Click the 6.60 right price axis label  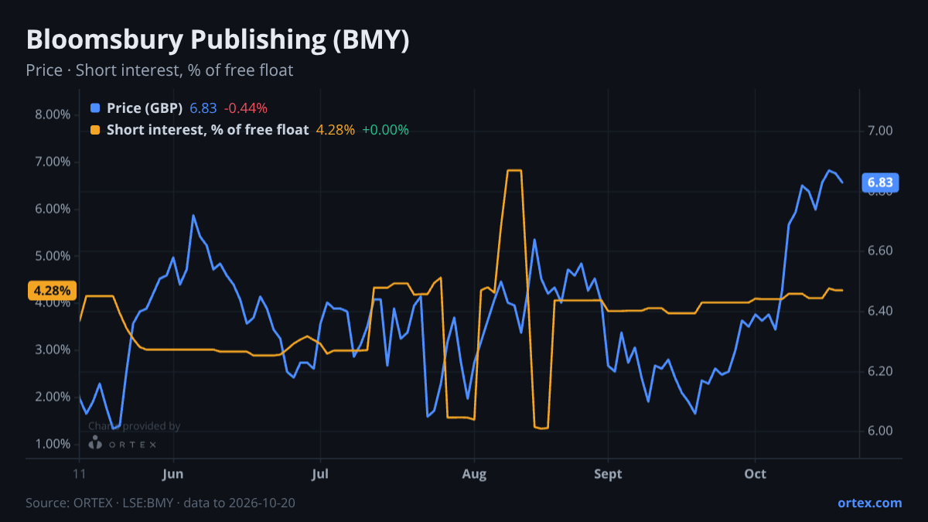tap(880, 251)
